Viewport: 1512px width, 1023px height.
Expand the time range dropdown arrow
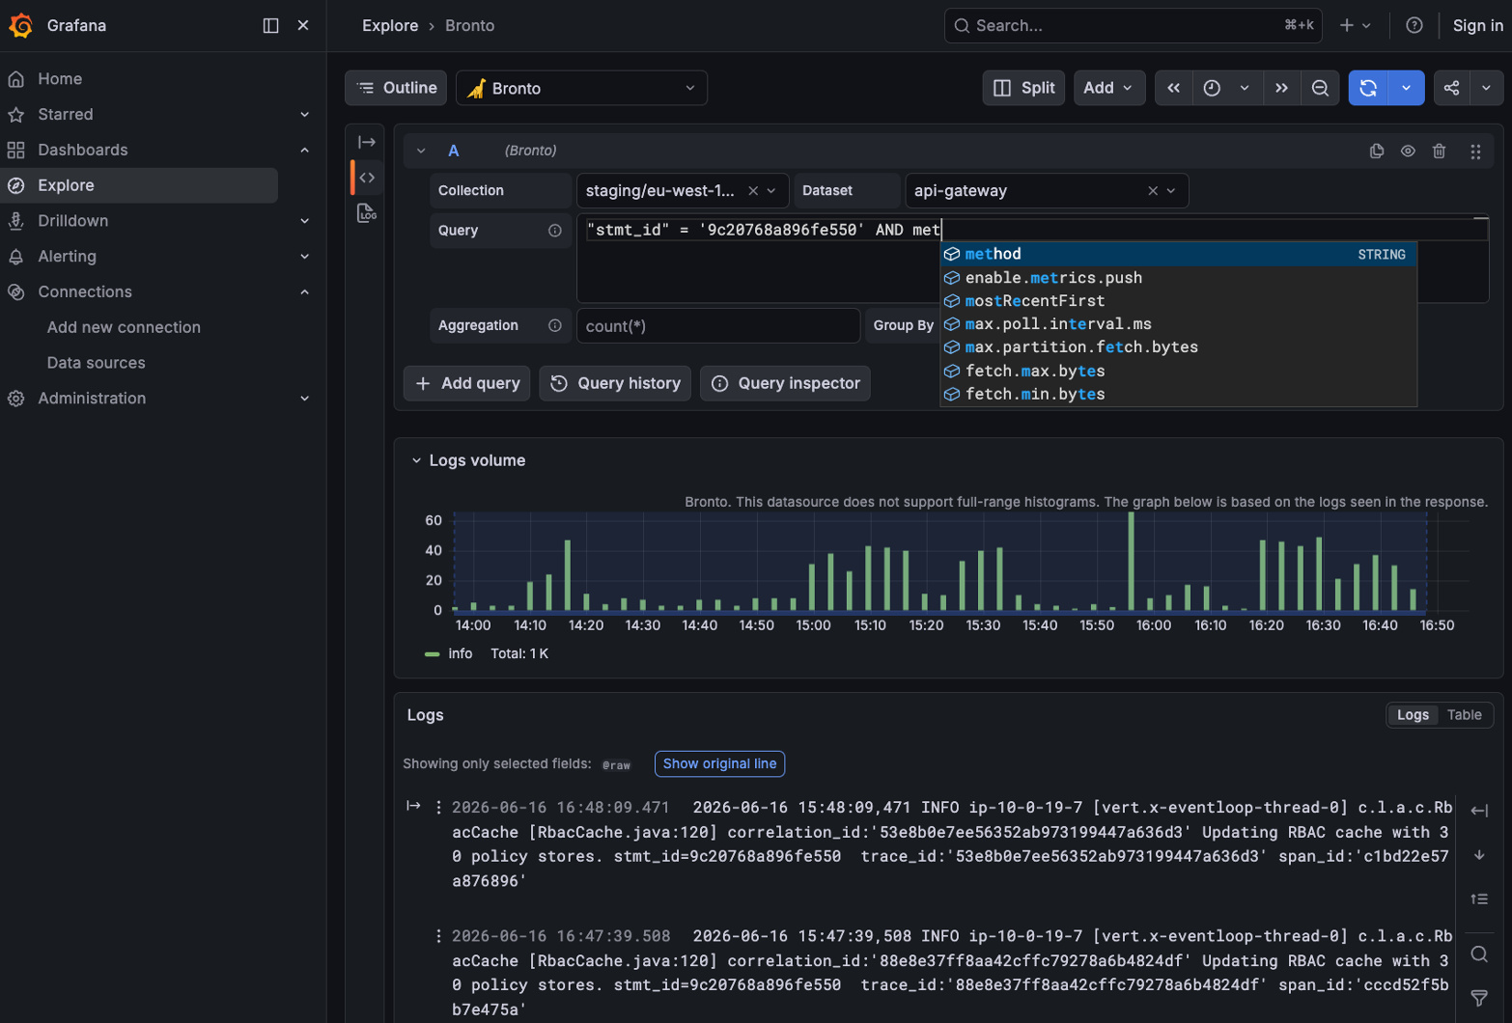tap(1245, 88)
